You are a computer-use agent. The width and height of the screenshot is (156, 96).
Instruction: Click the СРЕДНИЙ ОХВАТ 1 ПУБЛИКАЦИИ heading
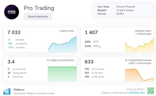pyautogui.click(x=143, y=33)
